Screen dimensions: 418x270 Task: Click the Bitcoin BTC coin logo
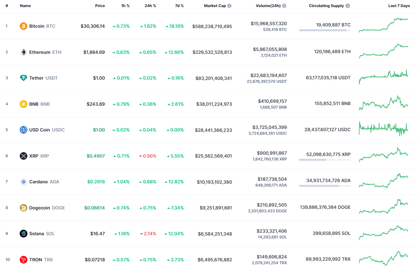click(23, 26)
